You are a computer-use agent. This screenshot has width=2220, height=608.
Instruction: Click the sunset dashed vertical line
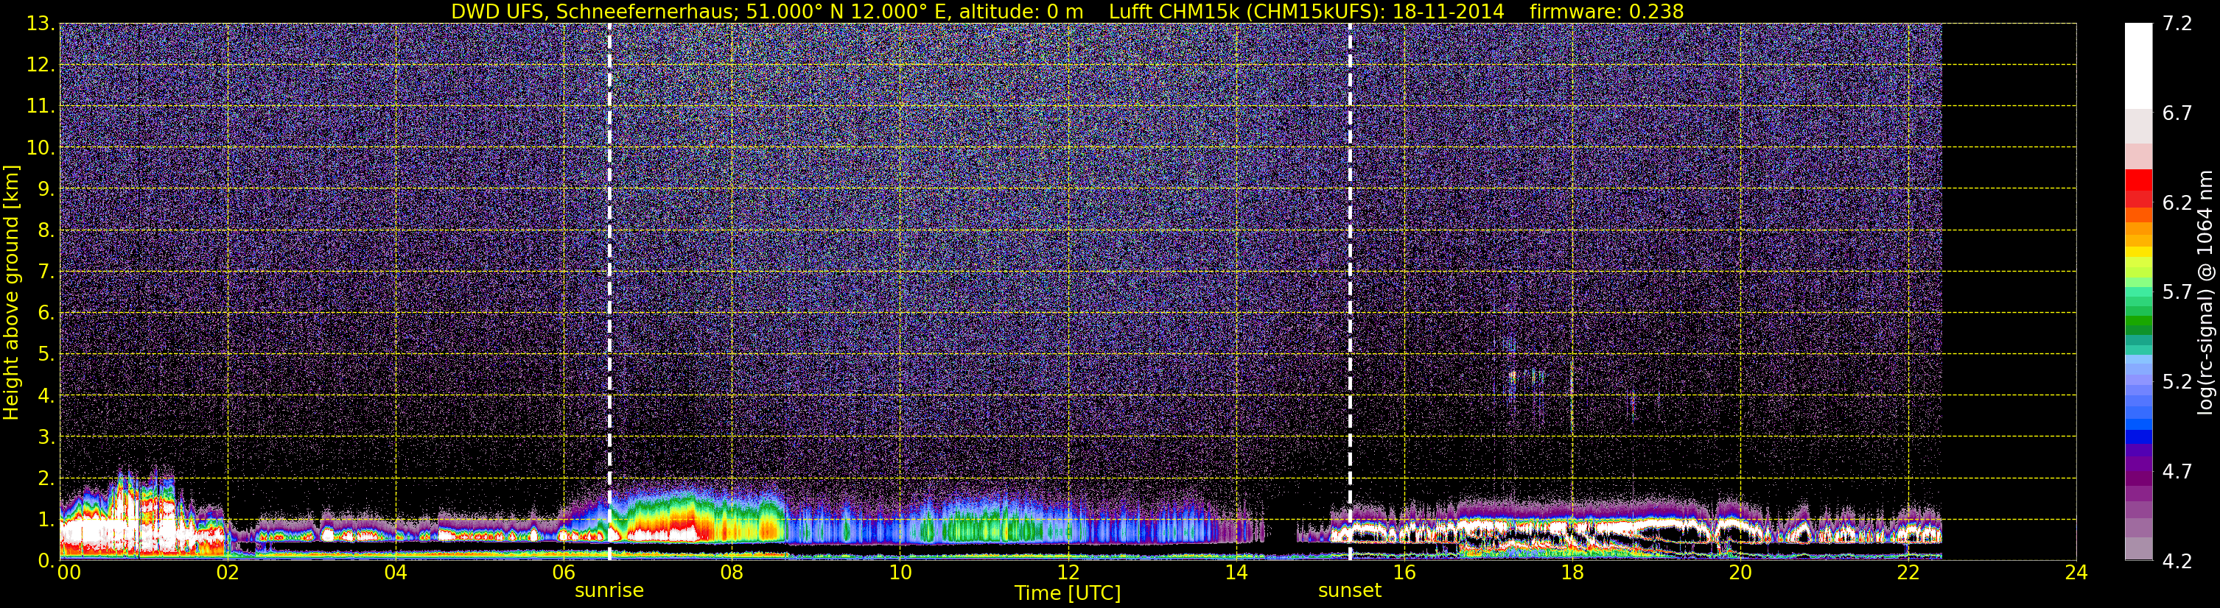pos(1350,291)
